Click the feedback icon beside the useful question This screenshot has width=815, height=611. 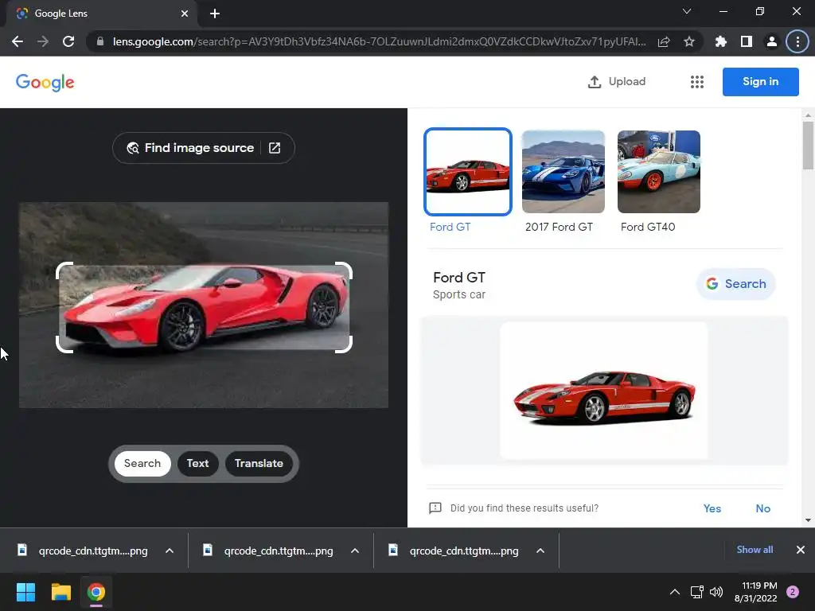[x=435, y=508]
